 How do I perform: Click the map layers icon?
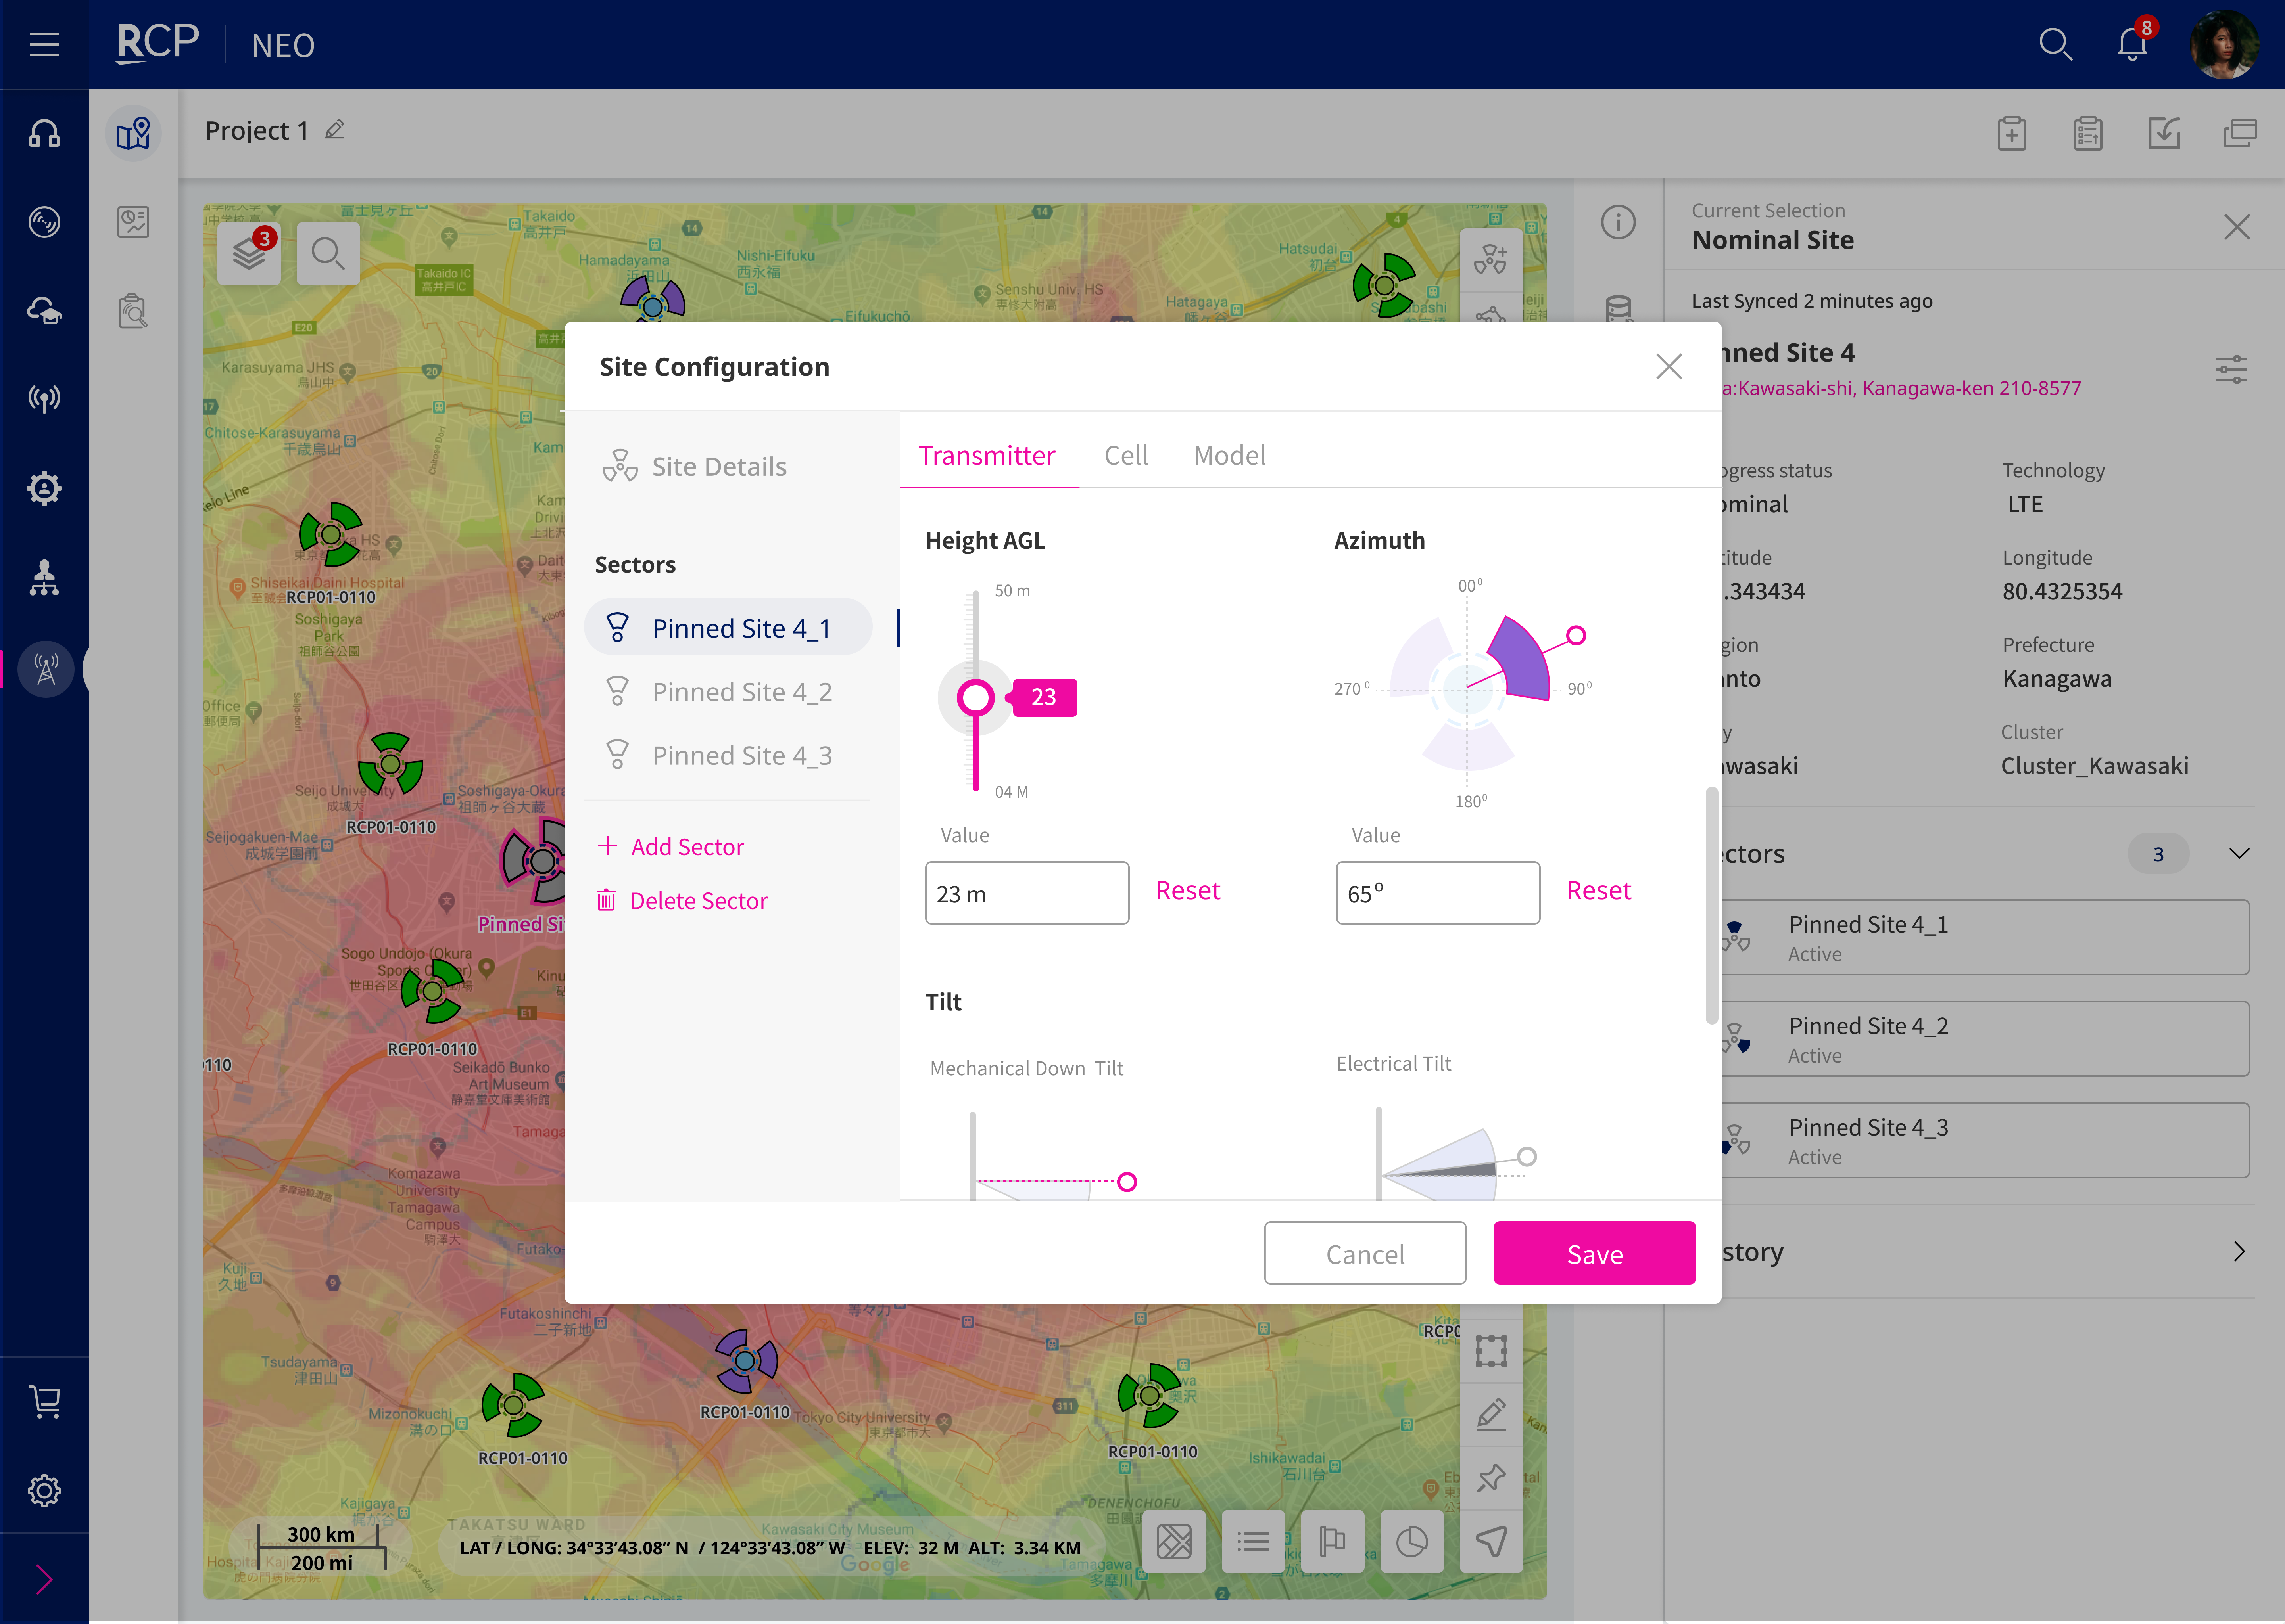249,254
